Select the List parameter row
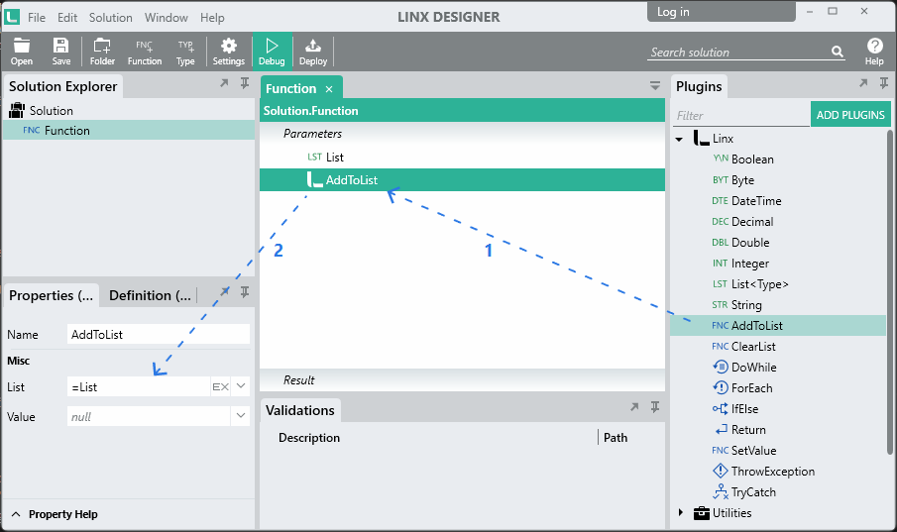Viewport: 897px width, 532px height. click(462, 157)
